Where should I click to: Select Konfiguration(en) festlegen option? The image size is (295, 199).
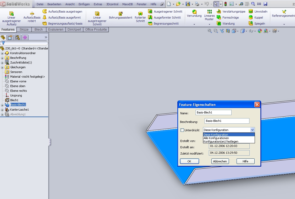point(229,141)
